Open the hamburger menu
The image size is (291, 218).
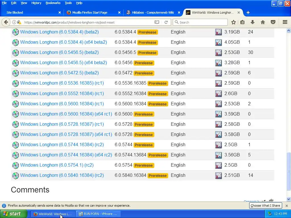pyautogui.click(x=285, y=22)
